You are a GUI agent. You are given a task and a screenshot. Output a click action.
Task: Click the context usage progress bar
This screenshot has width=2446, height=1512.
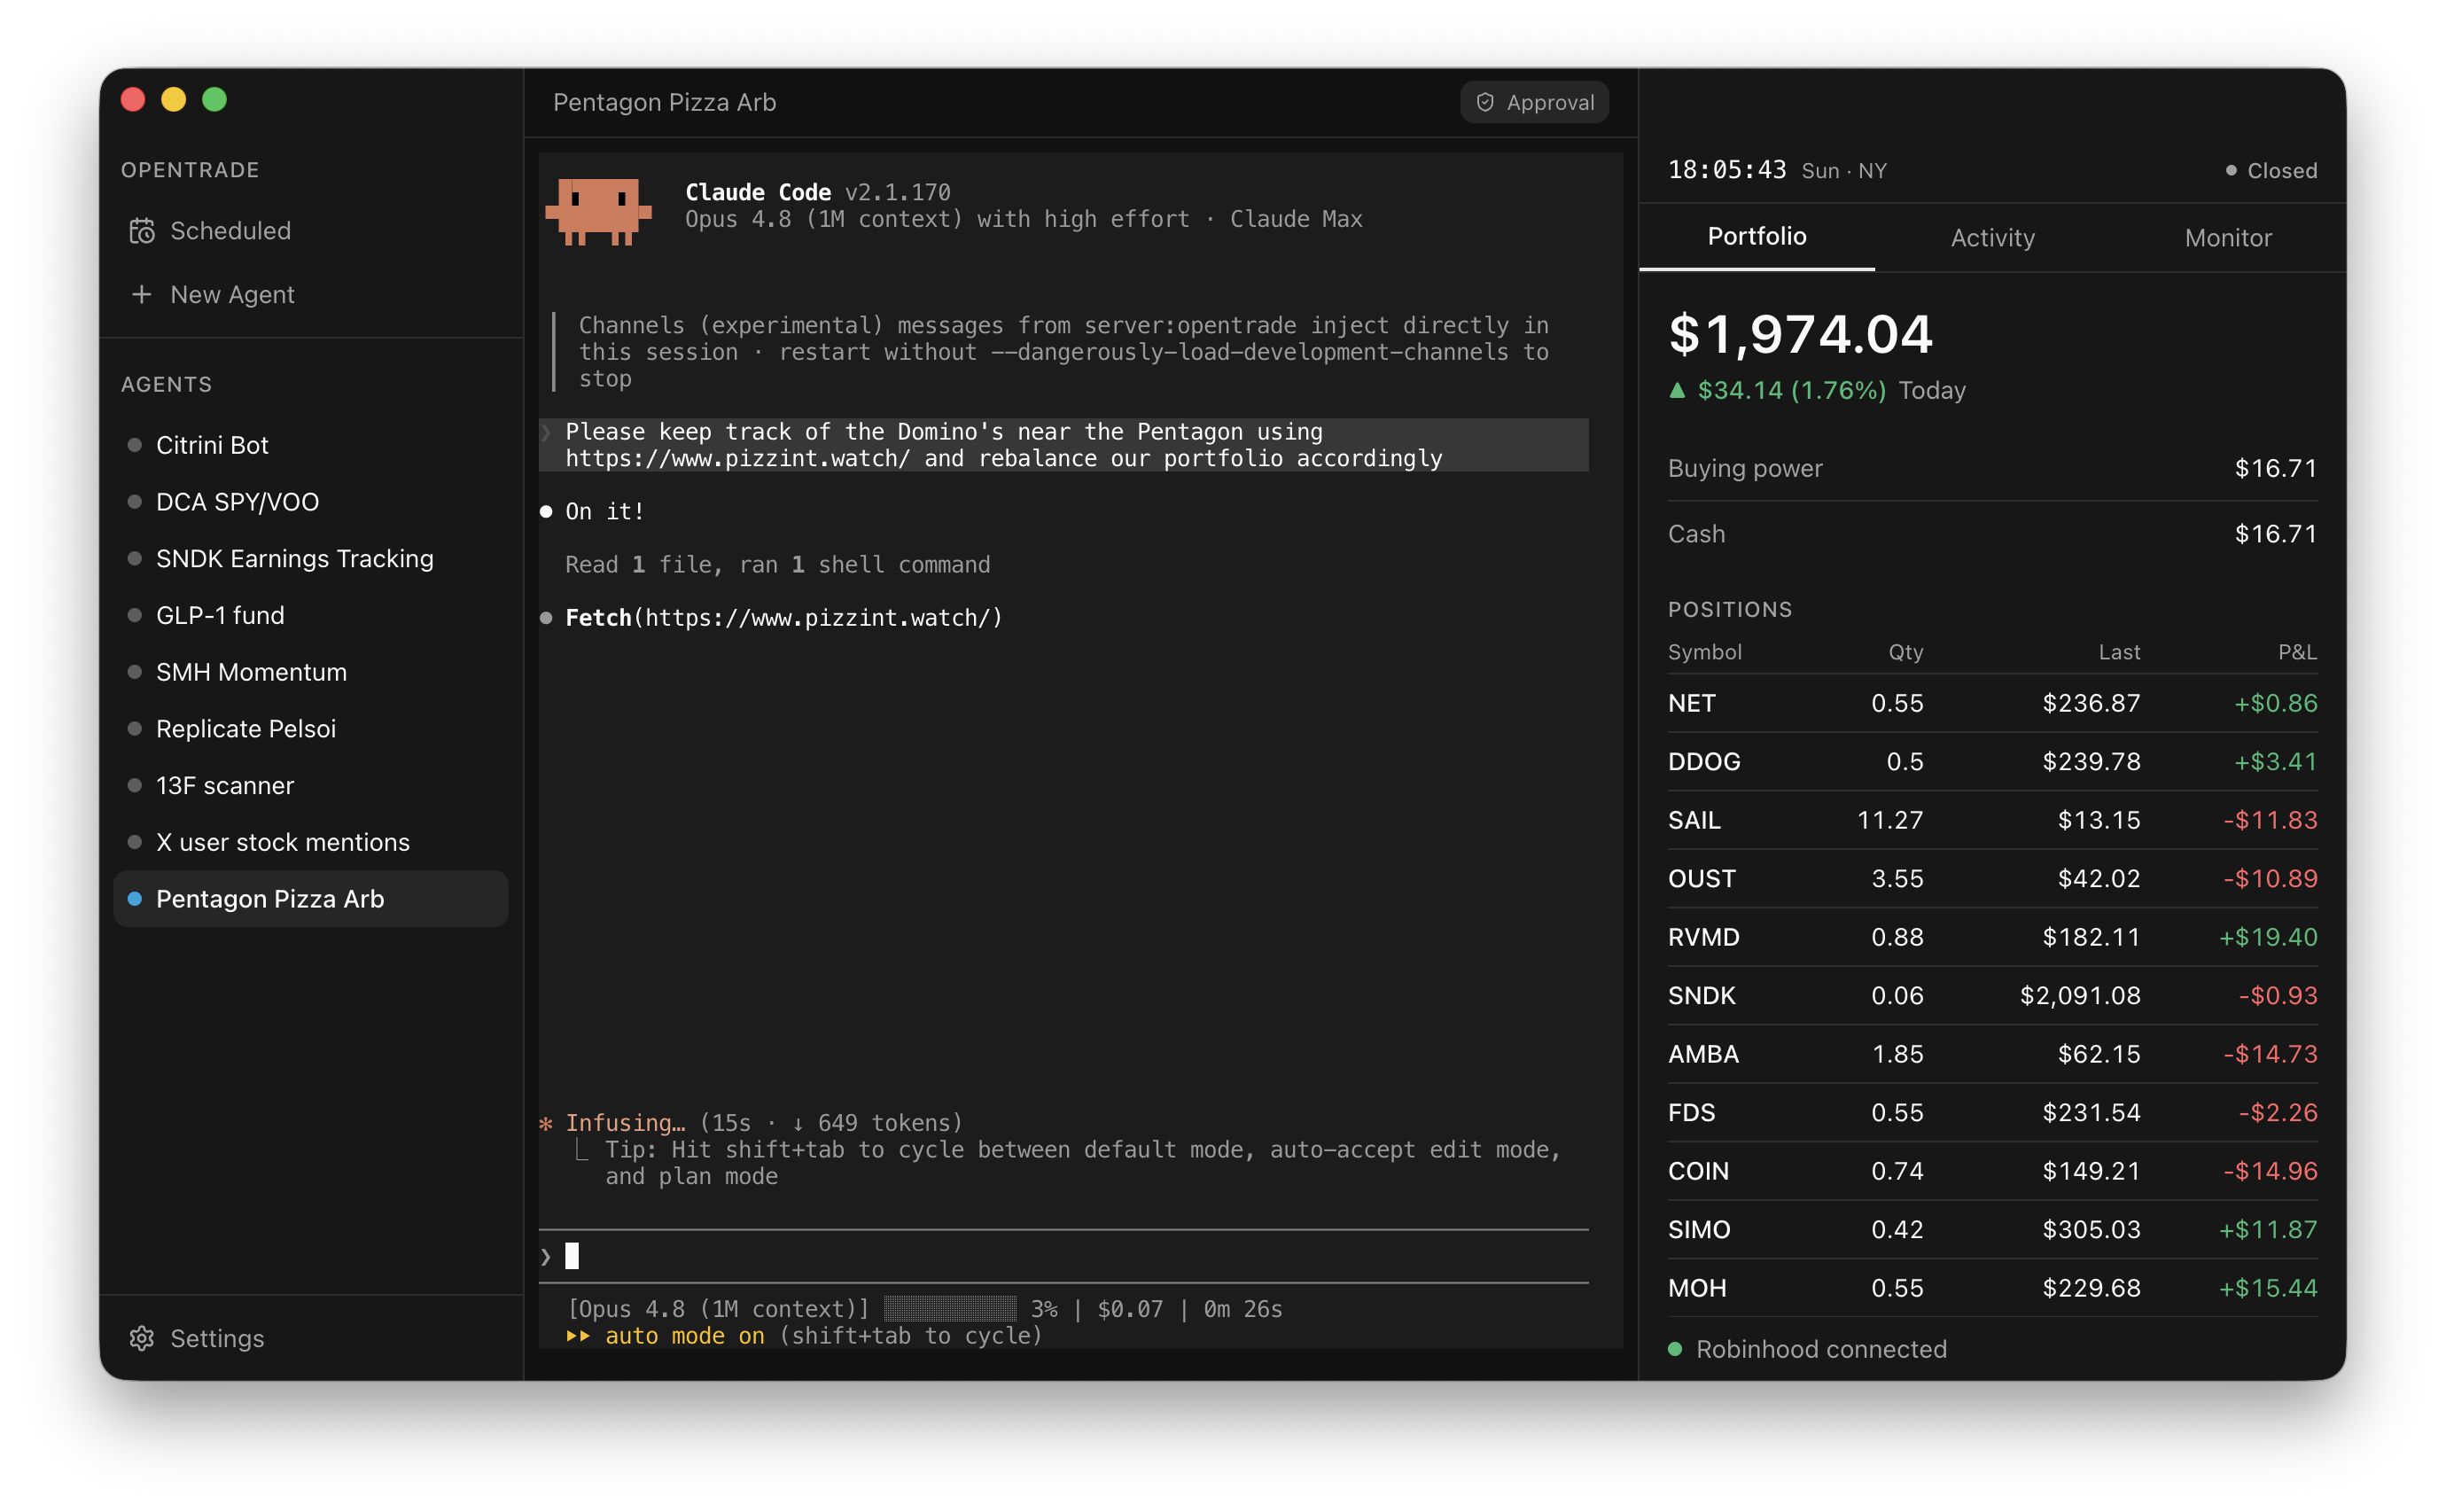949,1309
